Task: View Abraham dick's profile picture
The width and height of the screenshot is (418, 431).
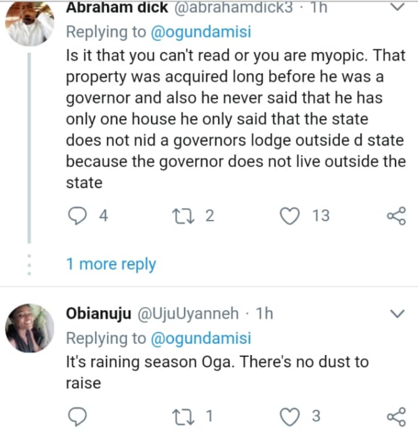Action: click(x=30, y=23)
